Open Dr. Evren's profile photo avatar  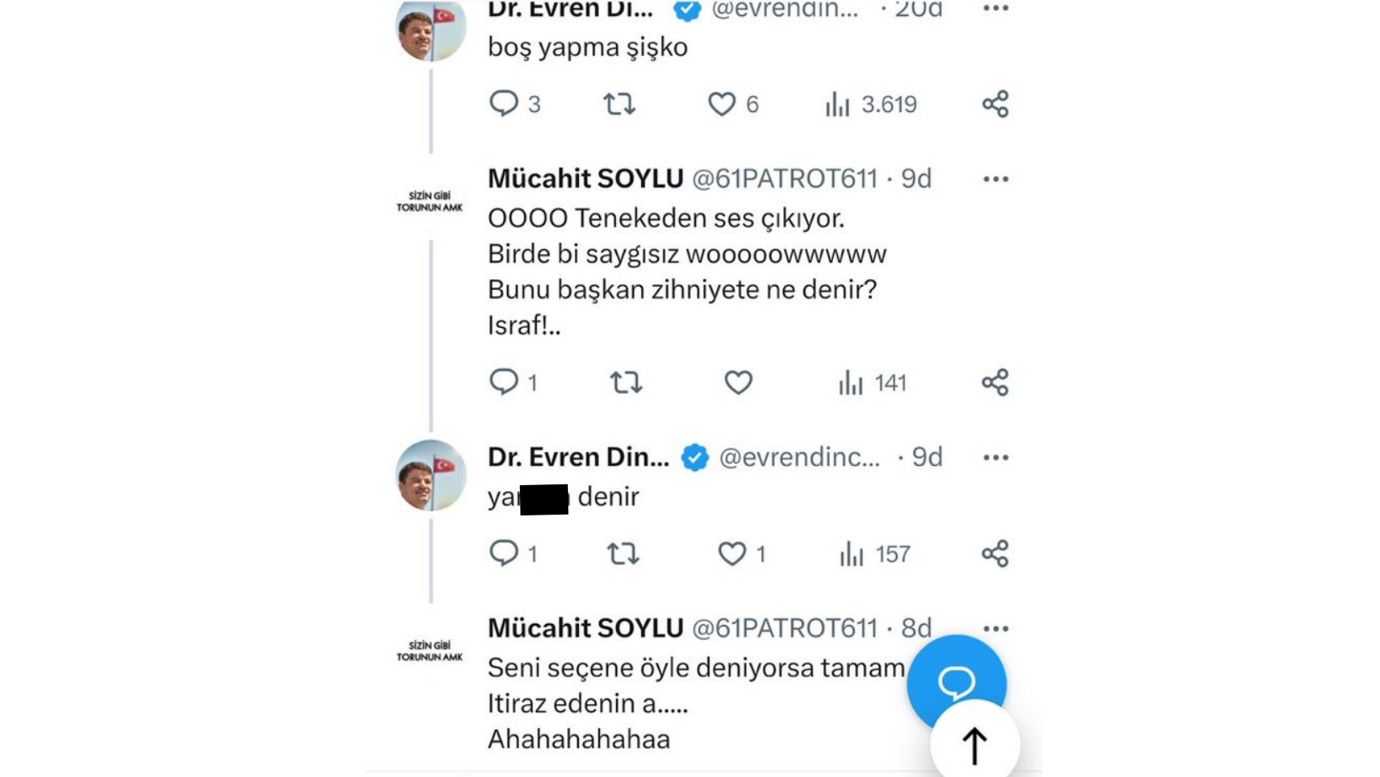click(431, 476)
